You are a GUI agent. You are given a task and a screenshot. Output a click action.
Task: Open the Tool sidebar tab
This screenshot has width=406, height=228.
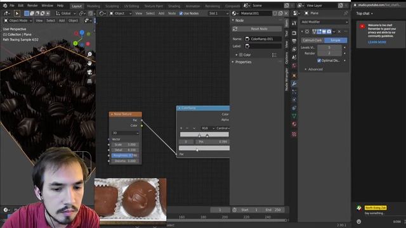pyautogui.click(x=286, y=34)
